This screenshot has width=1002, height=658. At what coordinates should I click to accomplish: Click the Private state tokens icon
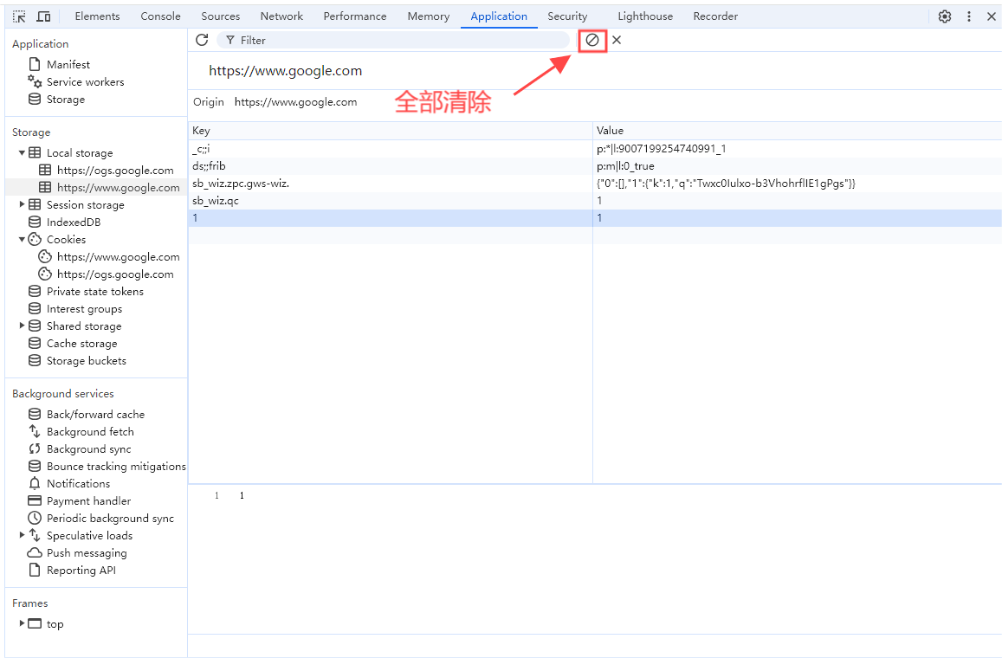tap(35, 291)
